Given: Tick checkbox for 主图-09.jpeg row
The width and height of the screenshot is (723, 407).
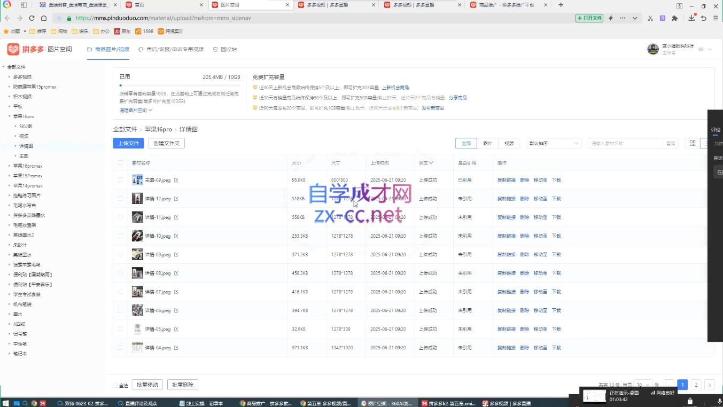Looking at the screenshot, I should (x=120, y=180).
